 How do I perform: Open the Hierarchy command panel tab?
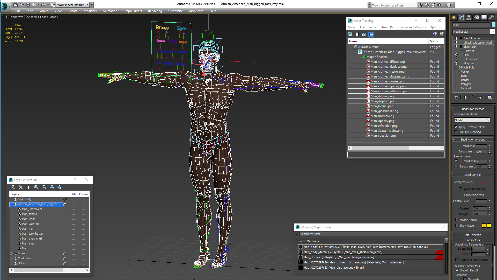469,17
